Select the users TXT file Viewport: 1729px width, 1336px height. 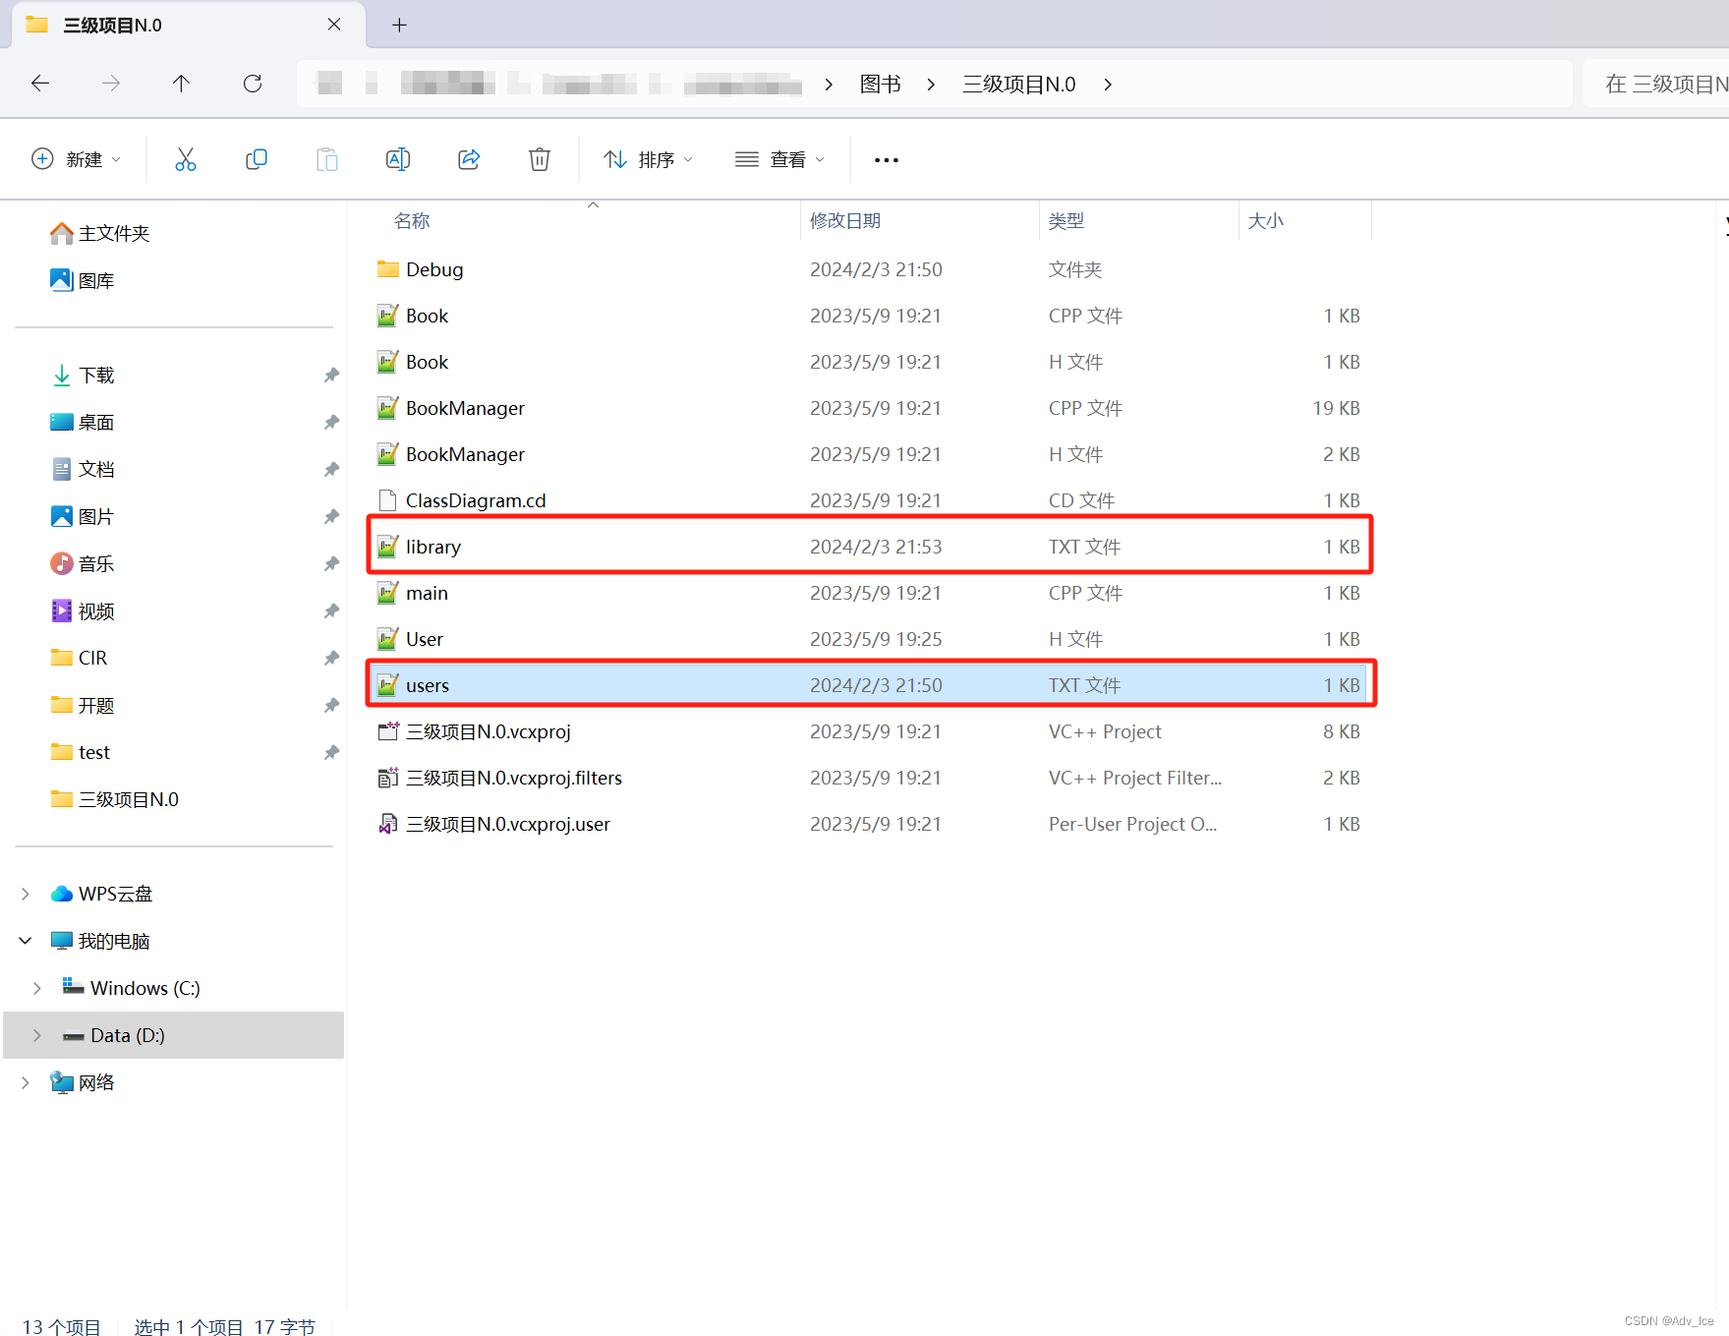point(869,685)
